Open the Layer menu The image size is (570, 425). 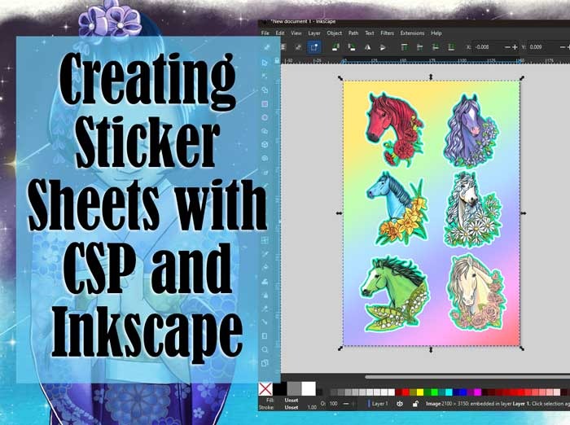314,33
